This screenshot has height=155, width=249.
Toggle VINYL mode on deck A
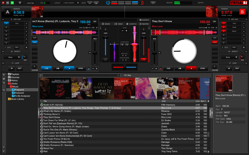[x=35, y=42]
